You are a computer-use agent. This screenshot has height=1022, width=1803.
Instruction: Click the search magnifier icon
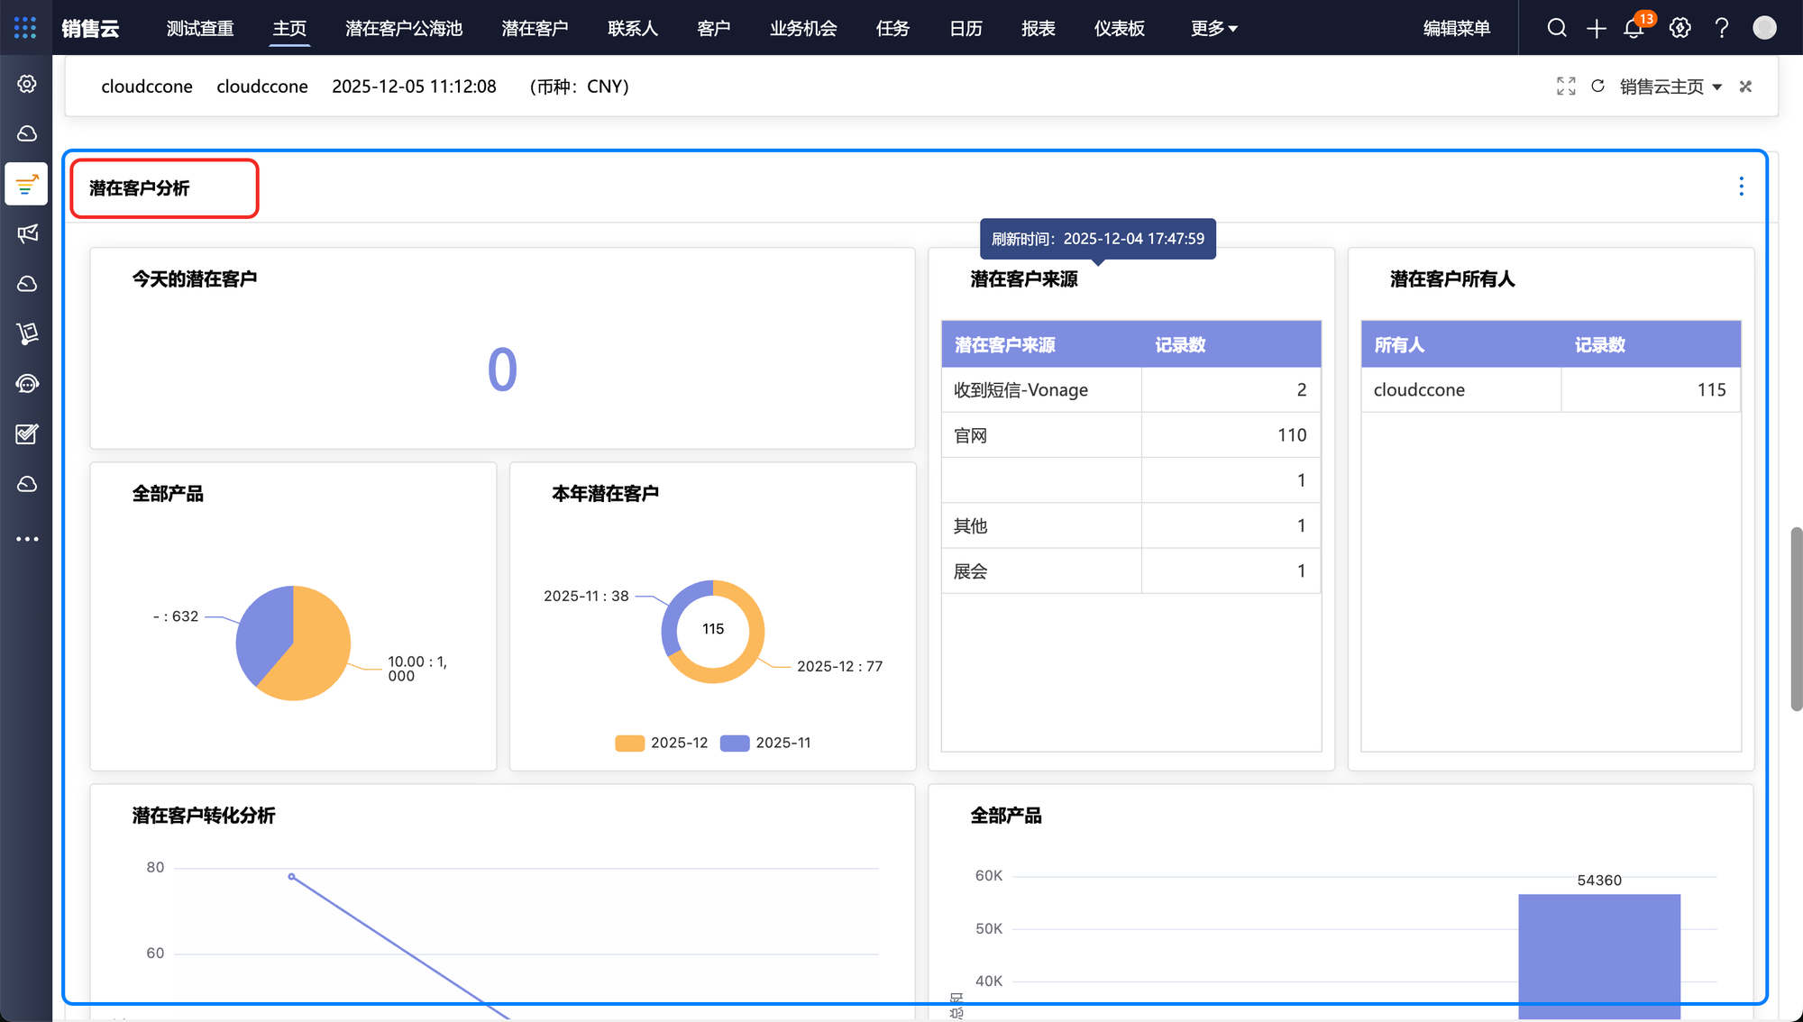click(1557, 28)
